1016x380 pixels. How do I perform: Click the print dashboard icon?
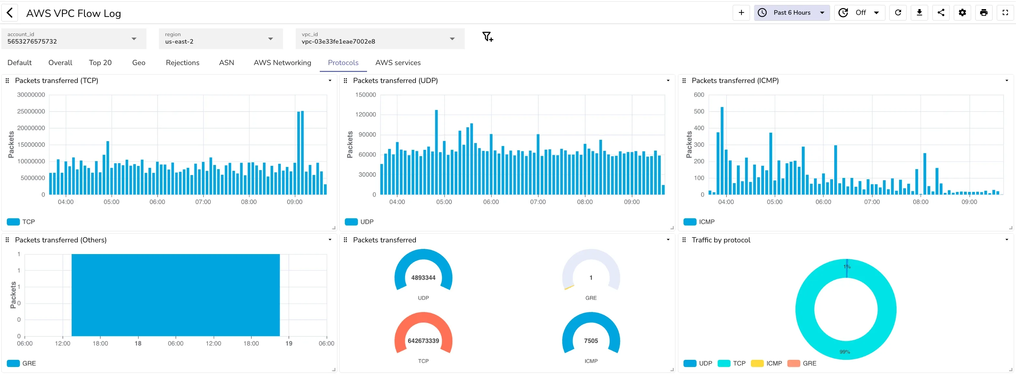[x=984, y=13]
